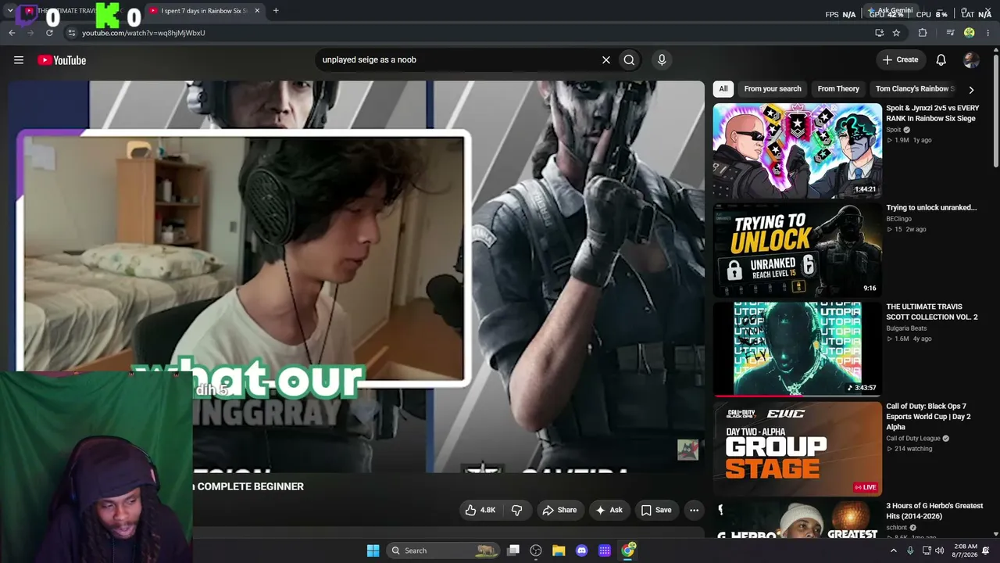Open the browser extensions puzzle icon
Screen dimensions: 1000x563
tap(923, 33)
